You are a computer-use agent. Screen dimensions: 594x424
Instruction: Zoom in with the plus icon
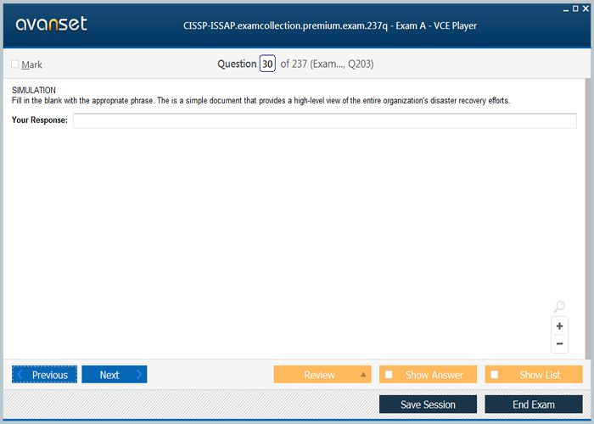(x=559, y=326)
